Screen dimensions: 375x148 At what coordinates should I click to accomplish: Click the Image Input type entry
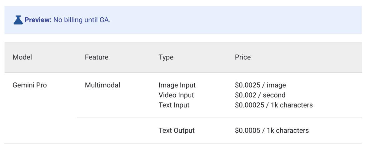point(177,85)
